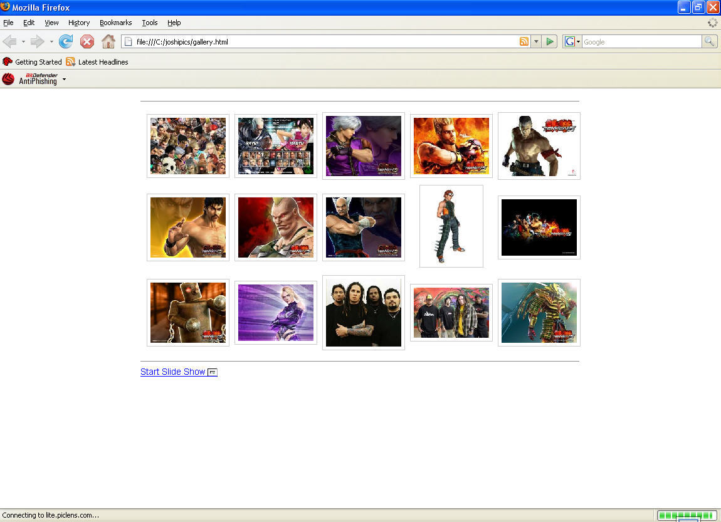Viewport: 721px width, 522px height.
Task: Open the band in black shirts thumbnail
Action: coord(364,313)
